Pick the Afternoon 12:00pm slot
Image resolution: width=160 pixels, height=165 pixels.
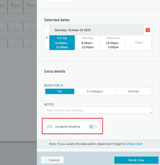coord(113,43)
